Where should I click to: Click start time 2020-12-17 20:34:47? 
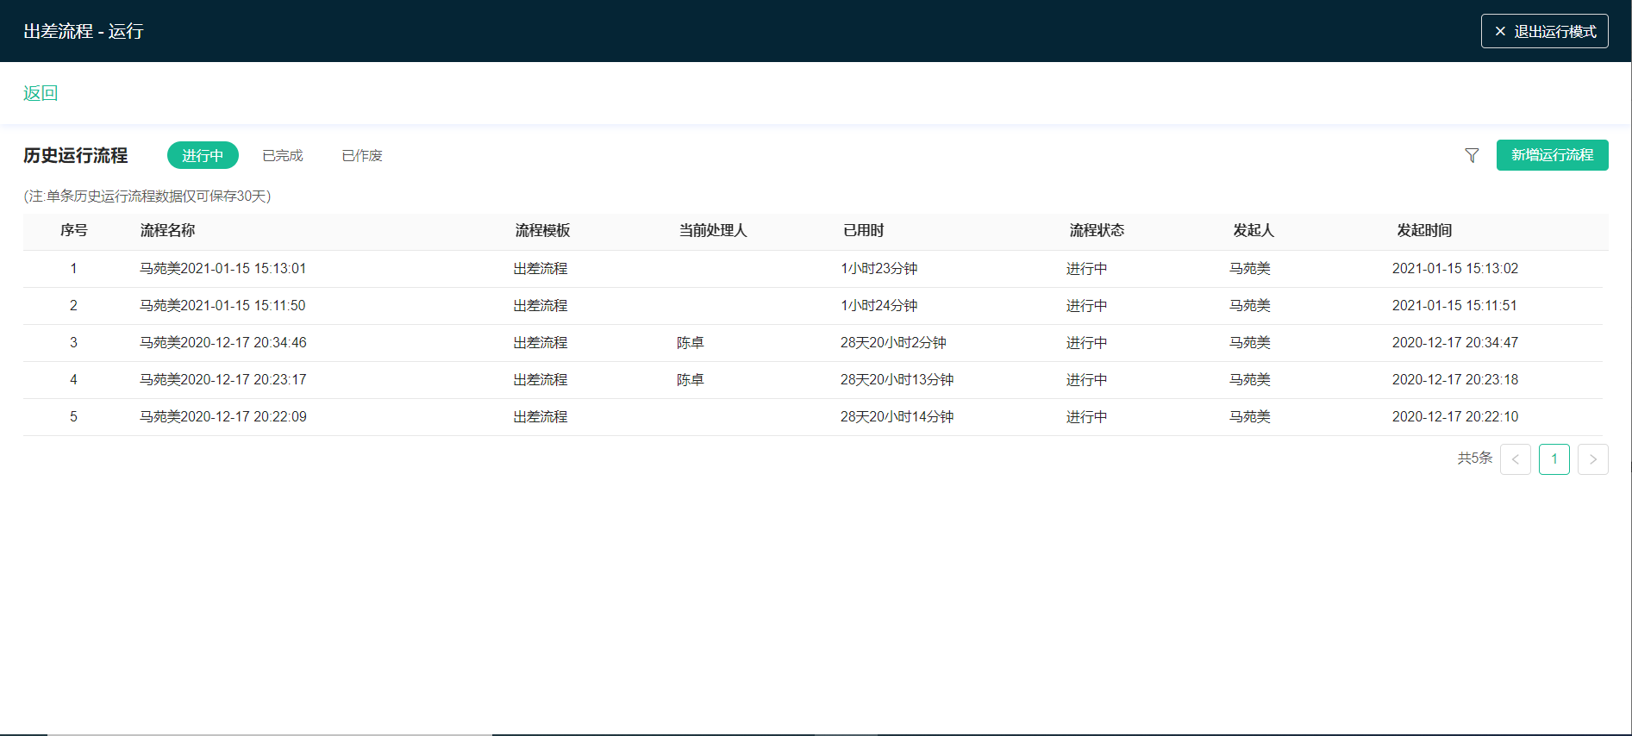pos(1455,342)
